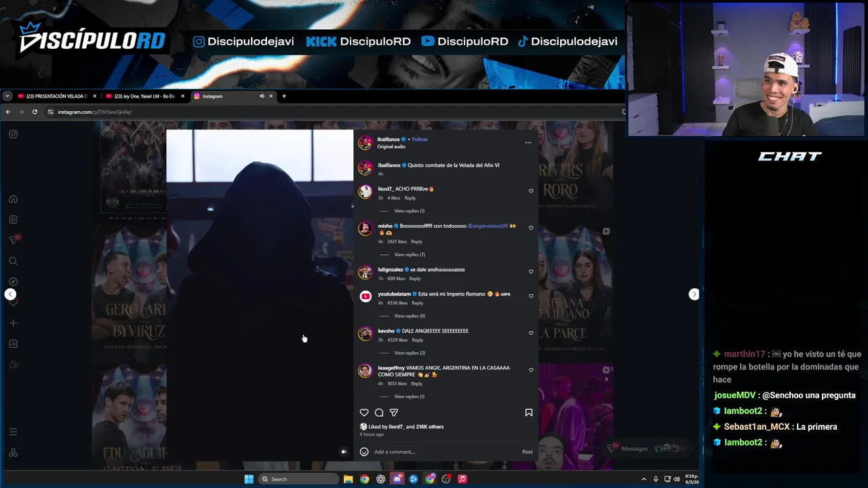Open Discord from taskbar
Viewport: 868px width, 488px height.
click(397, 479)
